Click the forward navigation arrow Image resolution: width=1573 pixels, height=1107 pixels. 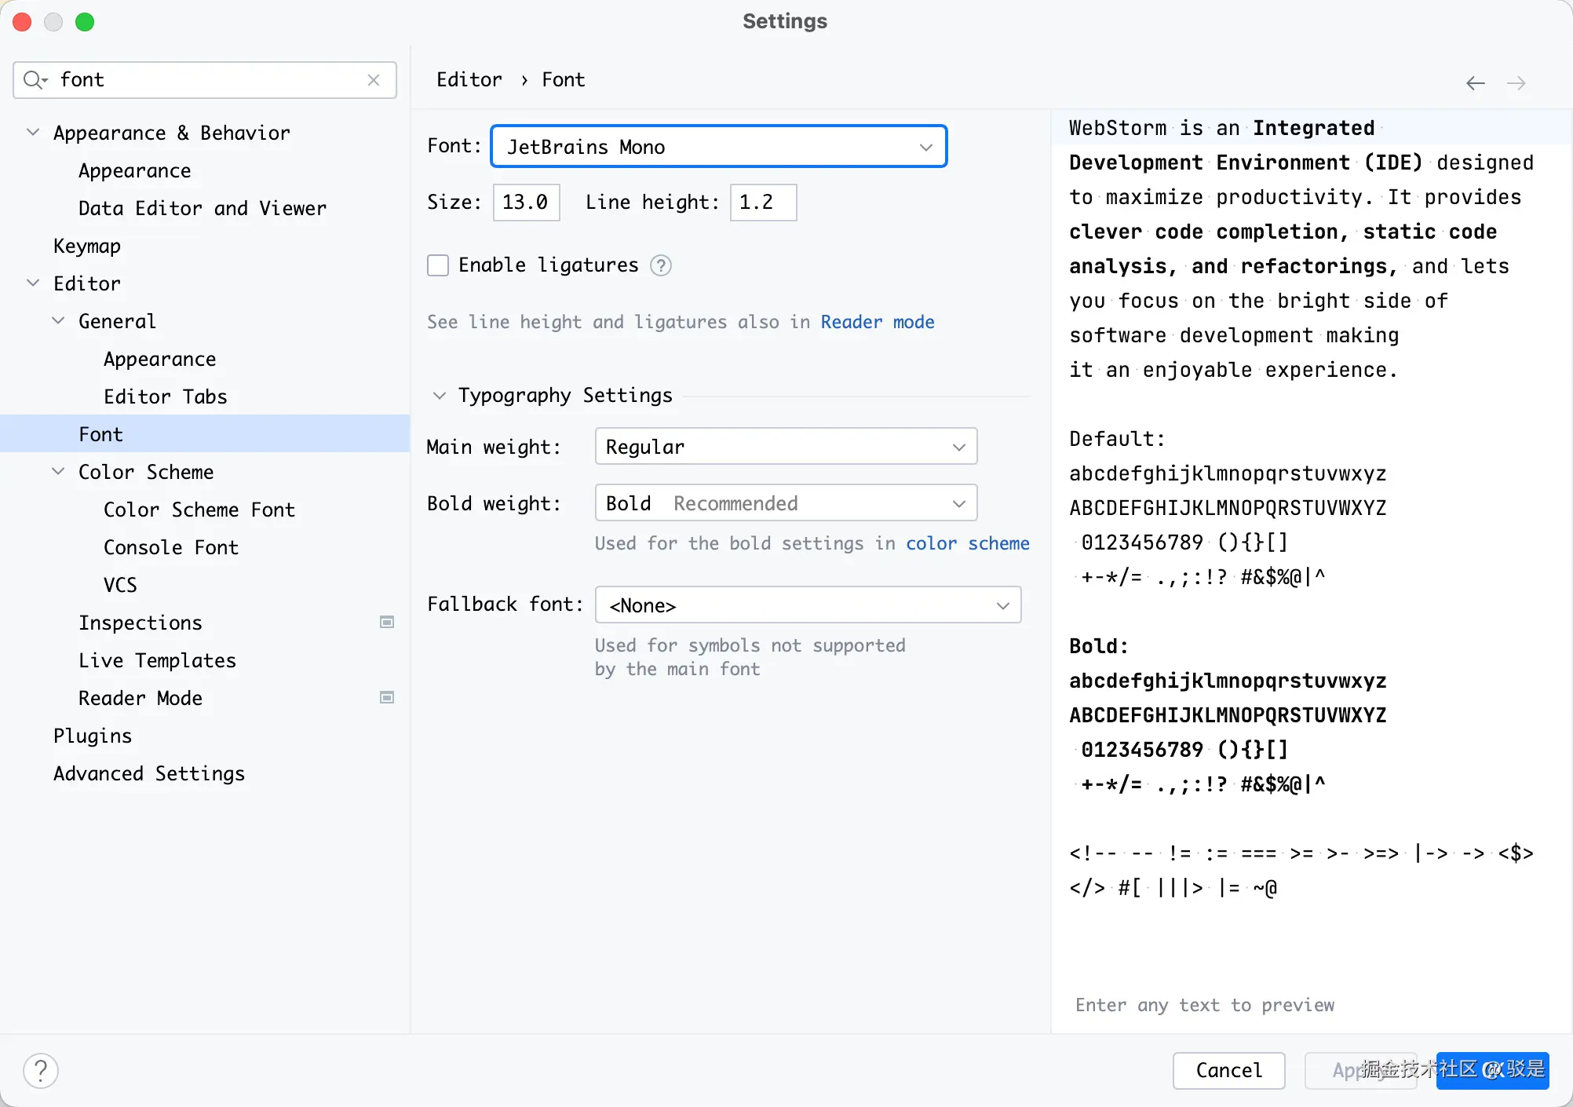coord(1516,83)
